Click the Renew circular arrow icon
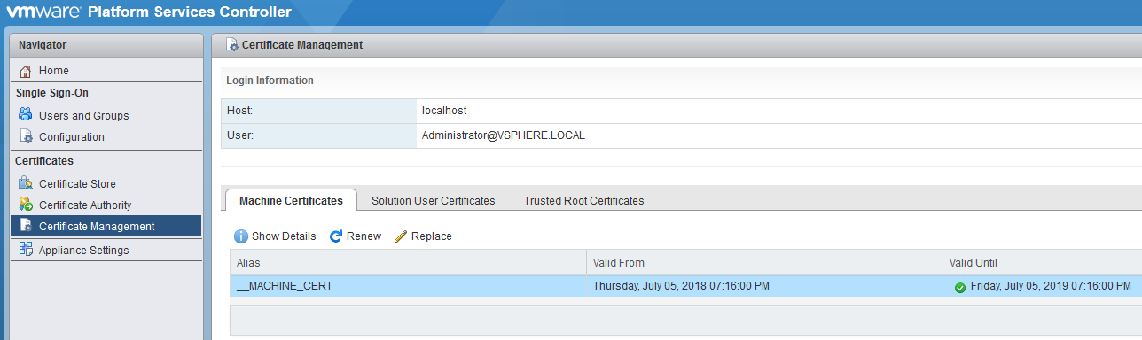Screen dimensions: 1142x340 click(x=336, y=236)
